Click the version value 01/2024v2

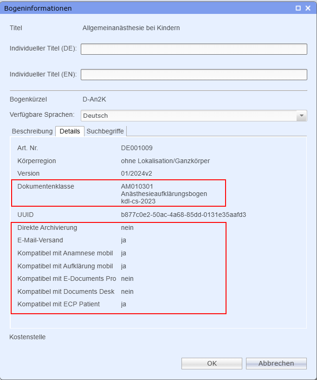click(x=136, y=173)
